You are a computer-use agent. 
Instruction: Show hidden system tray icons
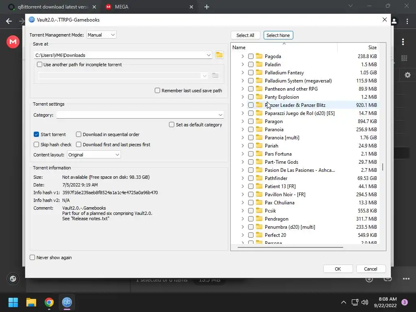coord(344,302)
